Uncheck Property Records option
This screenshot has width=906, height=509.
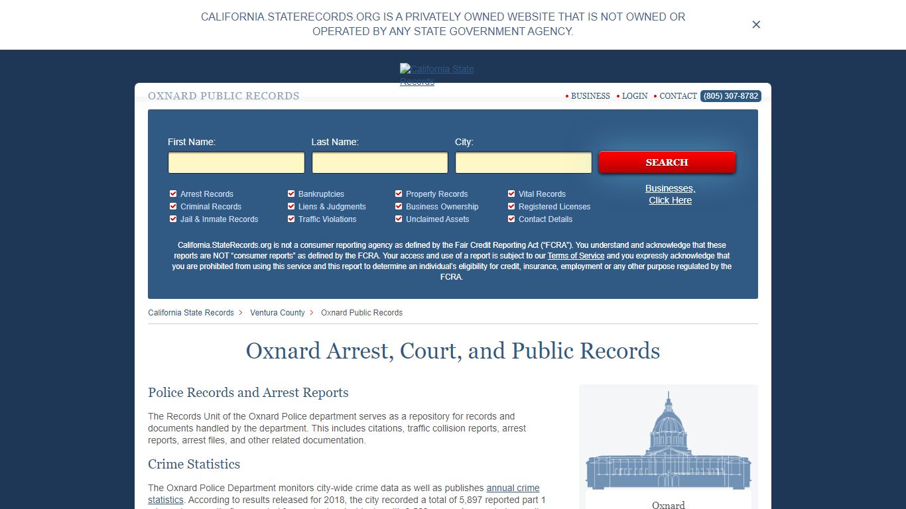point(399,194)
